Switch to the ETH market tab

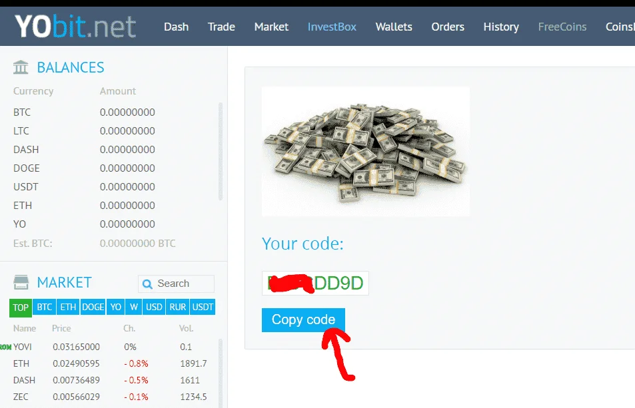click(68, 307)
